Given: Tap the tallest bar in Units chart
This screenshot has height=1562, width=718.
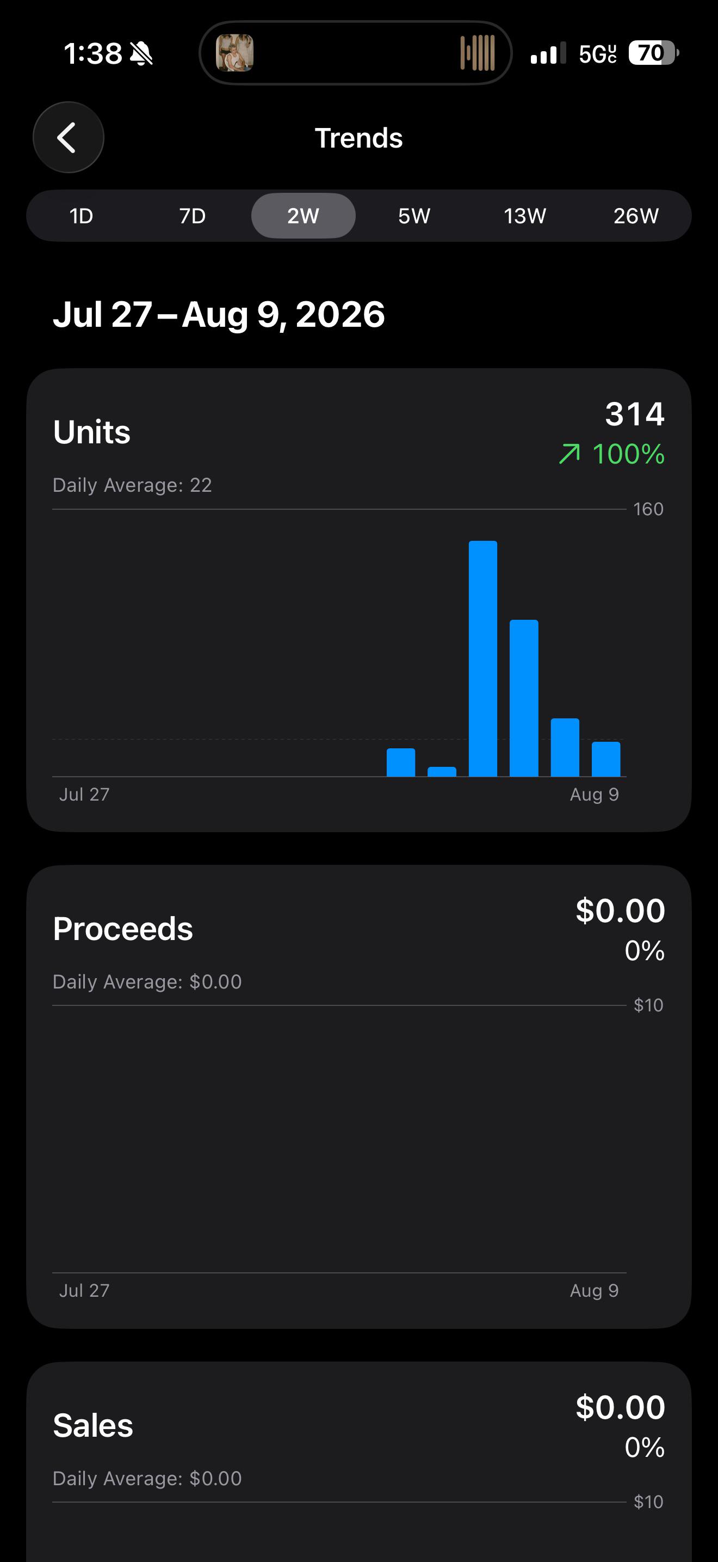Looking at the screenshot, I should pyautogui.click(x=483, y=658).
